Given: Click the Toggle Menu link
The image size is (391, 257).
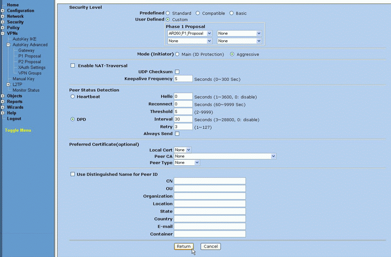Looking at the screenshot, I should tap(18, 130).
